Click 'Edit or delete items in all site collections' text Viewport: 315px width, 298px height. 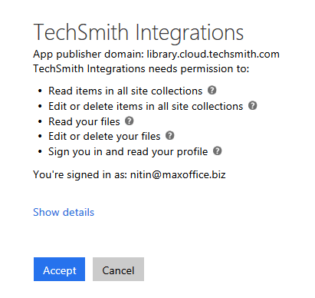tap(146, 106)
